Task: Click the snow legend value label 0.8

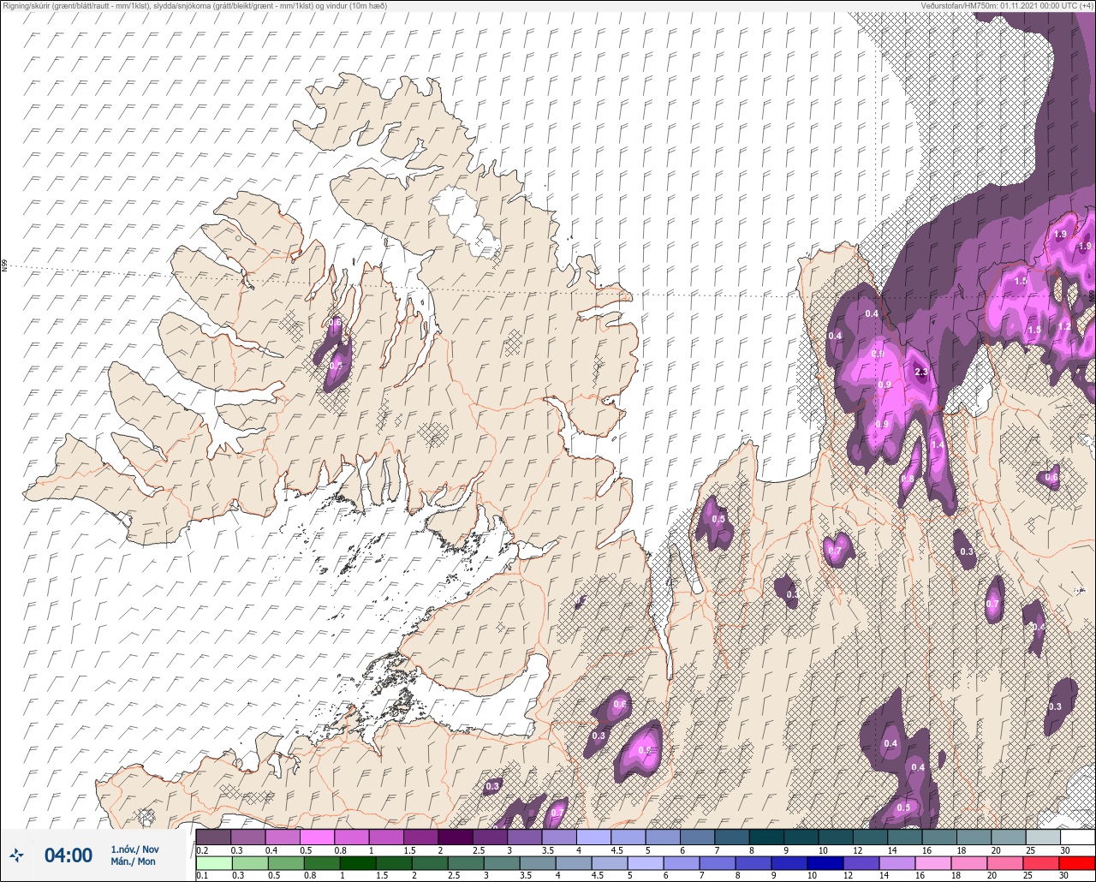Action: 341,849
